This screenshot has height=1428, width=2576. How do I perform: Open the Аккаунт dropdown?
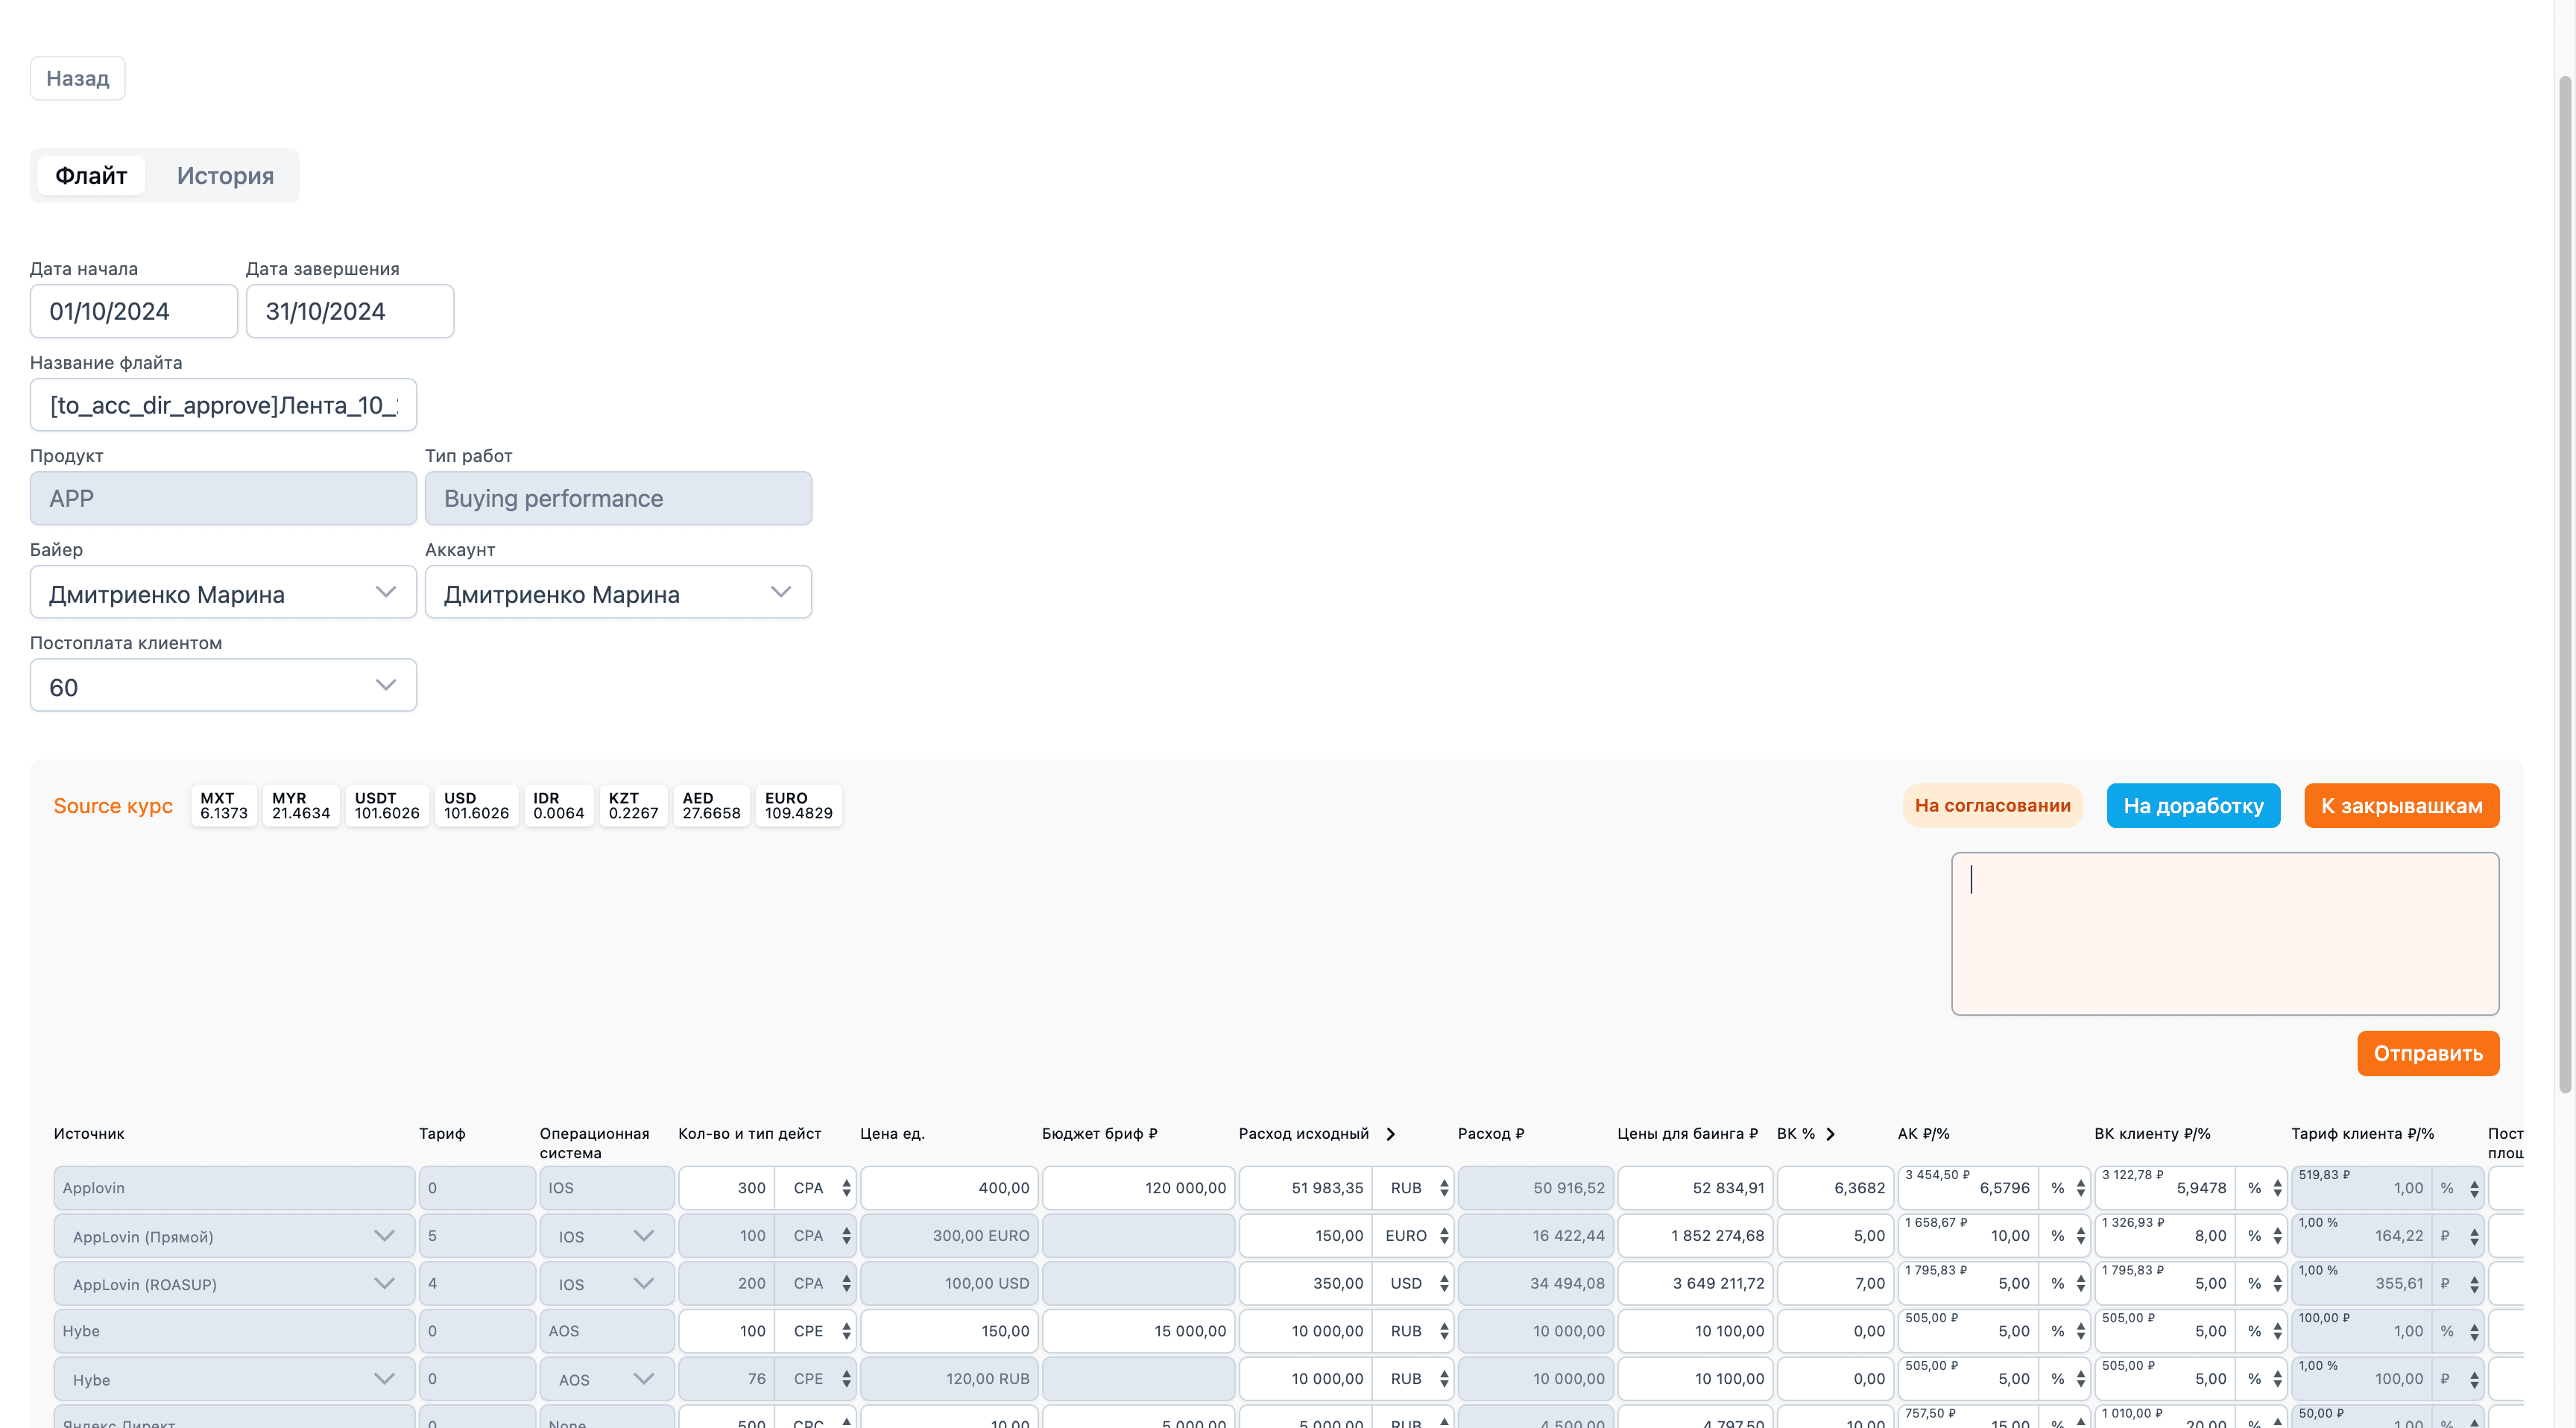tap(618, 593)
